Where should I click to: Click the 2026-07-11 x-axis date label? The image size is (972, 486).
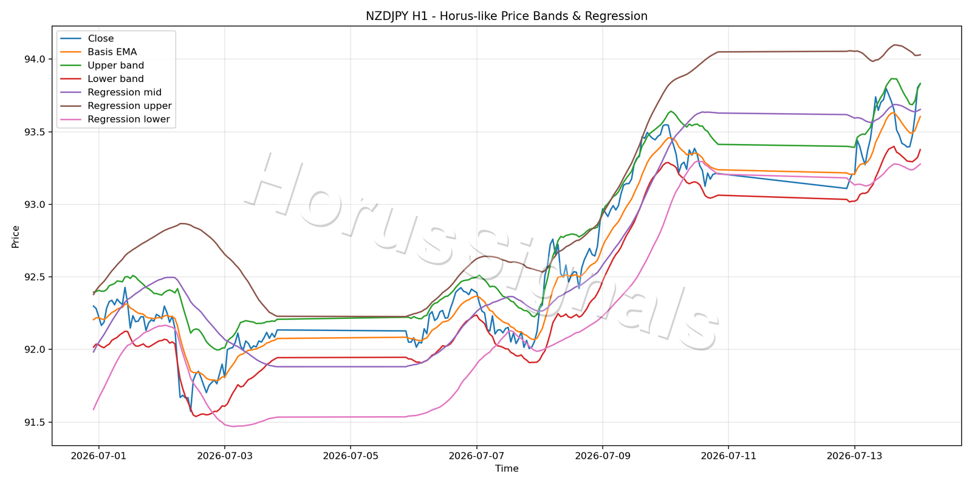click(728, 456)
